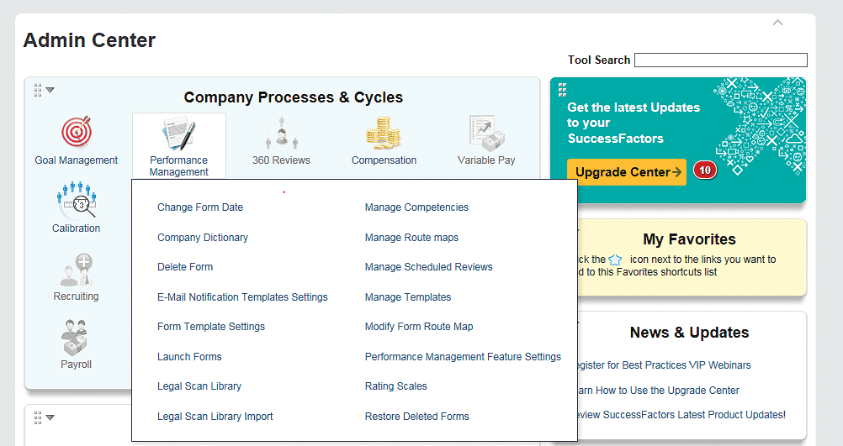Open Launch Forms menu entry

[x=189, y=357]
